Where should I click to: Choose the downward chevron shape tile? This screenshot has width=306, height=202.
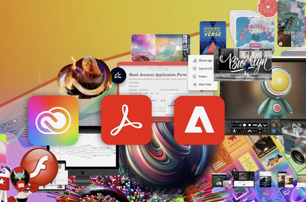click(265, 125)
